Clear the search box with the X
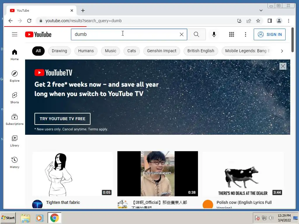 [182, 34]
